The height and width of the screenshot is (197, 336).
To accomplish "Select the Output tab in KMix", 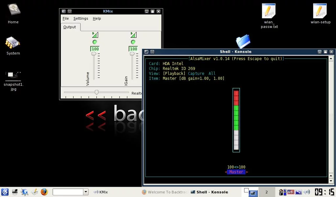I will coord(70,27).
